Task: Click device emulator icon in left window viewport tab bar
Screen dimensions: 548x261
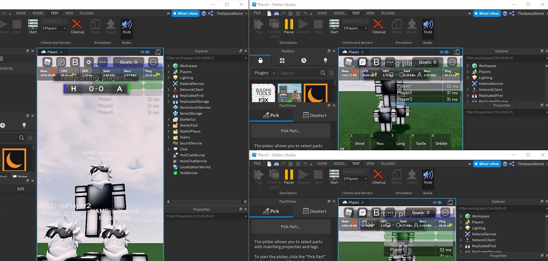Action: click(x=158, y=52)
